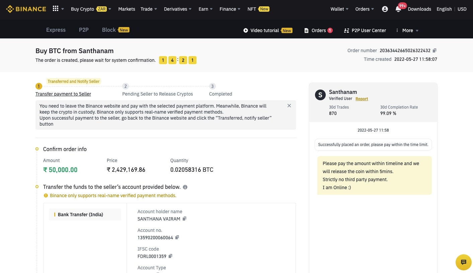This screenshot has width=473, height=273.
Task: Open the NFT menu item
Action: pos(258,9)
